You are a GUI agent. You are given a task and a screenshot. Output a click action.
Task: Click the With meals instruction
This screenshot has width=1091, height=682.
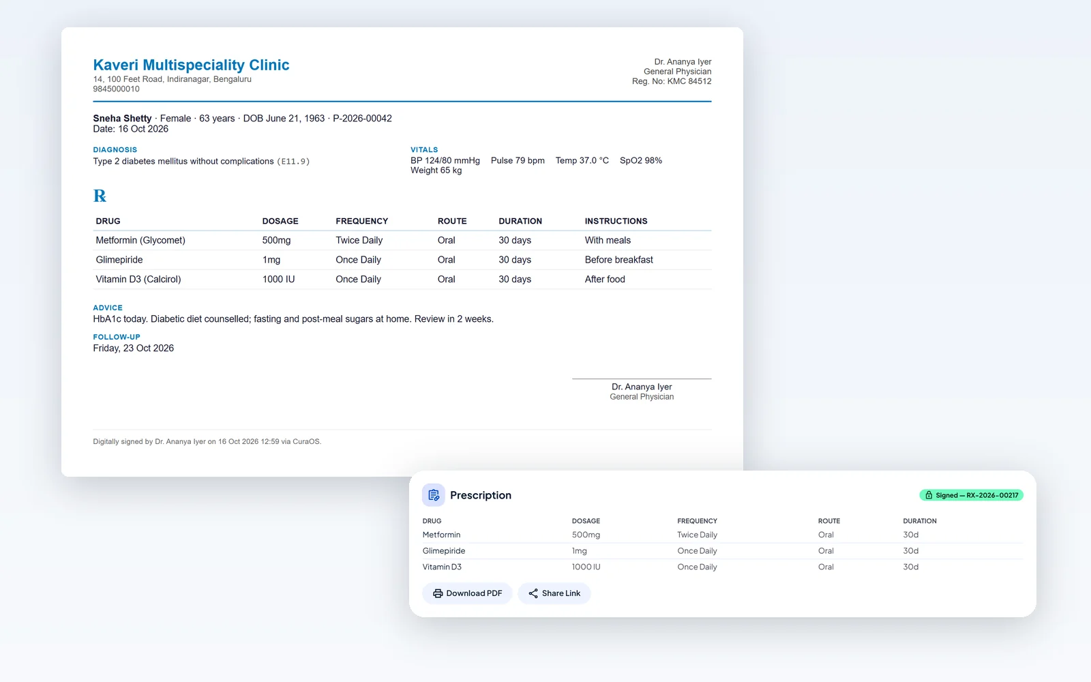coord(608,240)
